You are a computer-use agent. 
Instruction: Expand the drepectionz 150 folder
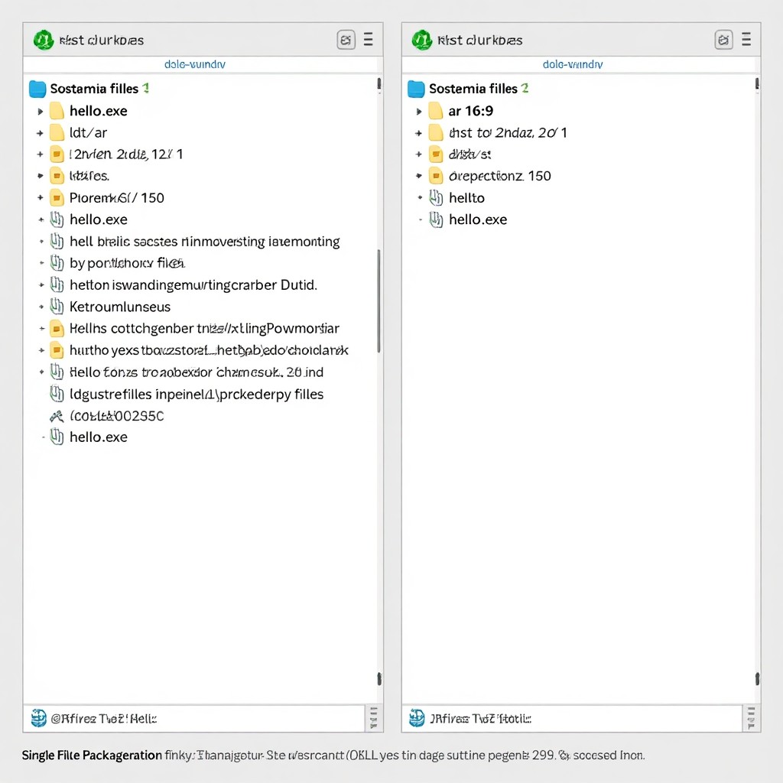pos(419,177)
